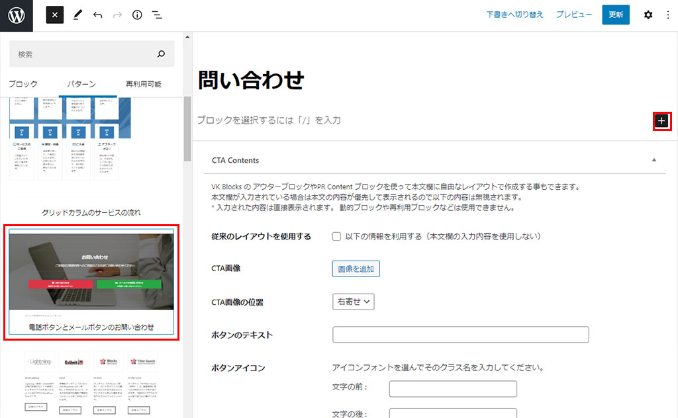The height and width of the screenshot is (418, 678).
Task: Open the CTA画像の位置 dropdown
Action: (354, 302)
